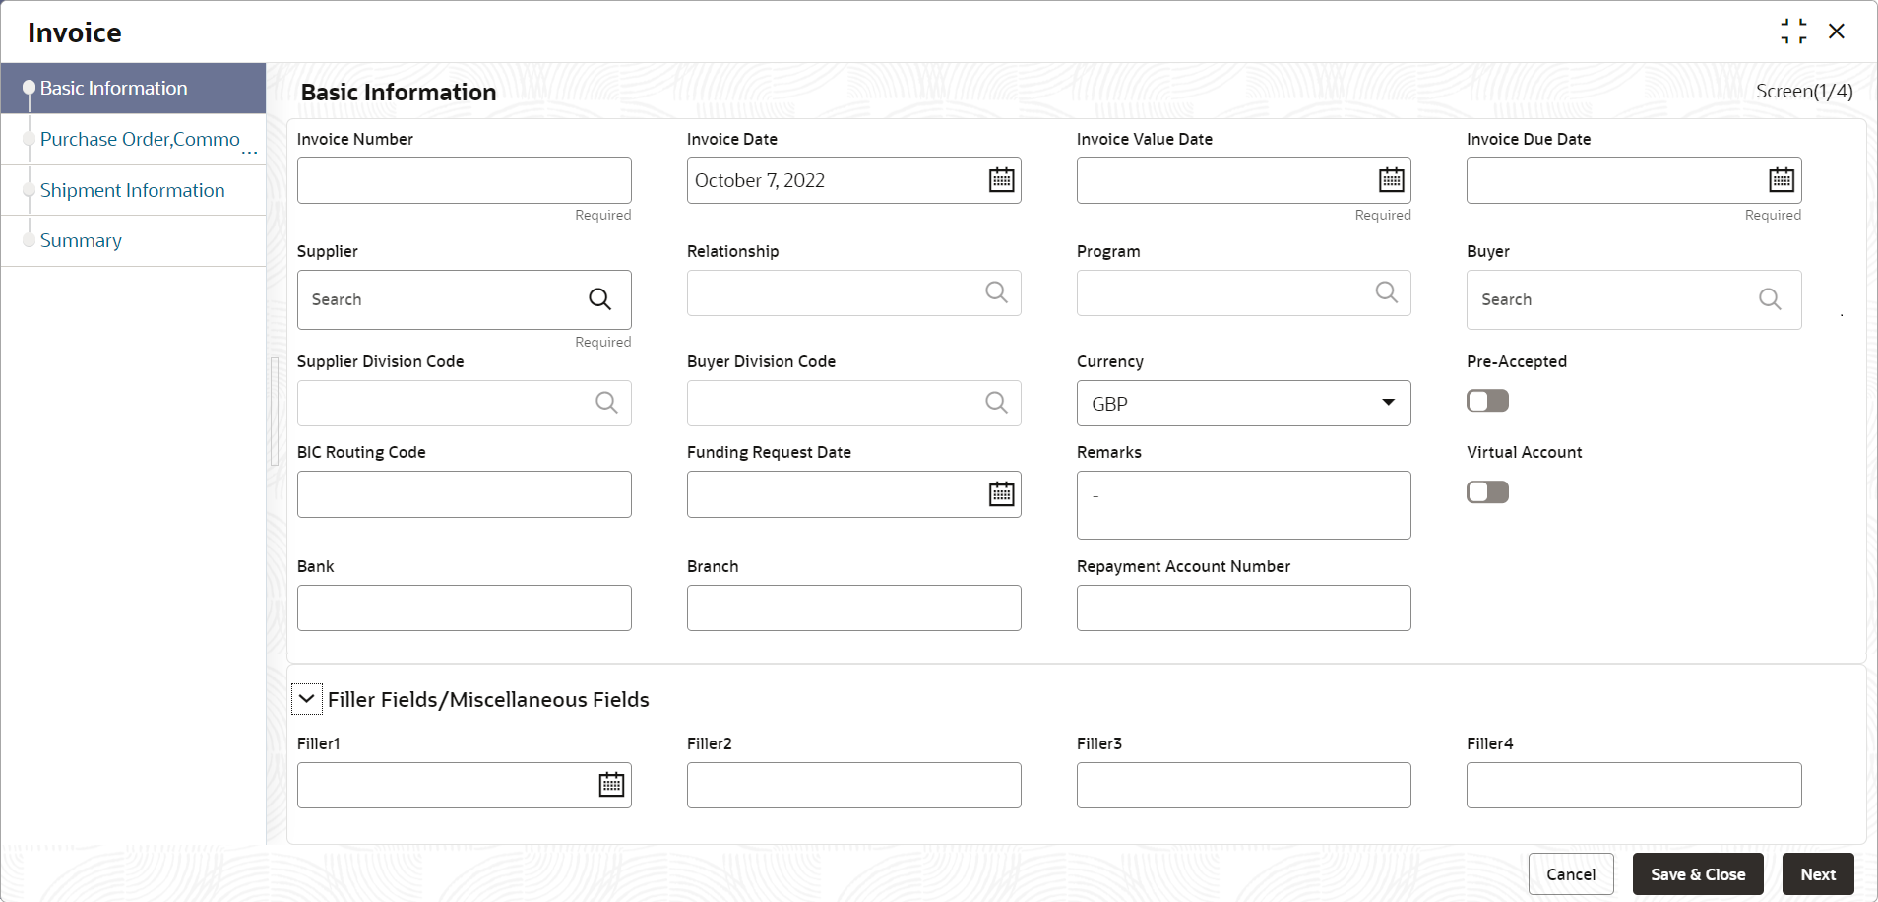Click the Basic Information section heading
Image resolution: width=1878 pixels, height=902 pixels.
[399, 93]
